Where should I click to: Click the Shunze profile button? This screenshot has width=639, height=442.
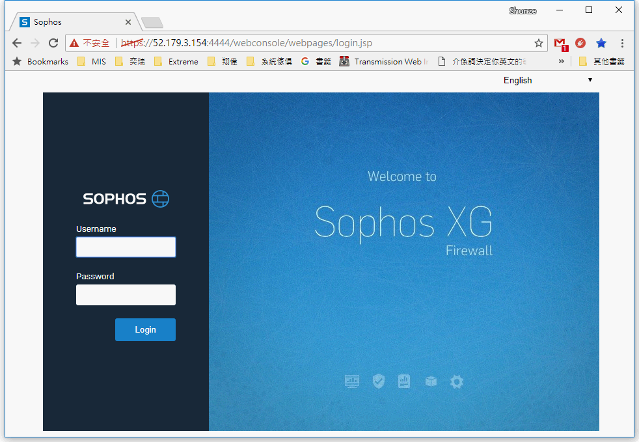523,11
